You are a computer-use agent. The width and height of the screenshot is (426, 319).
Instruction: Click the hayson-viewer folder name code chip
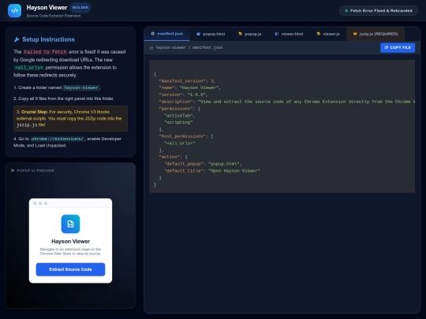pos(81,87)
